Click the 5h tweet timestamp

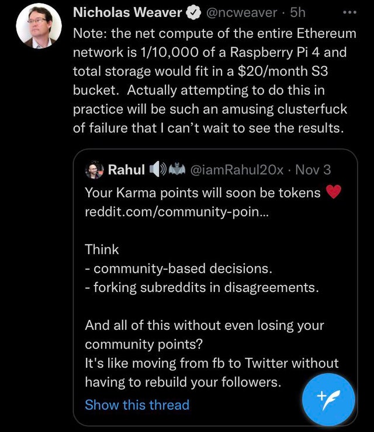[x=298, y=12]
